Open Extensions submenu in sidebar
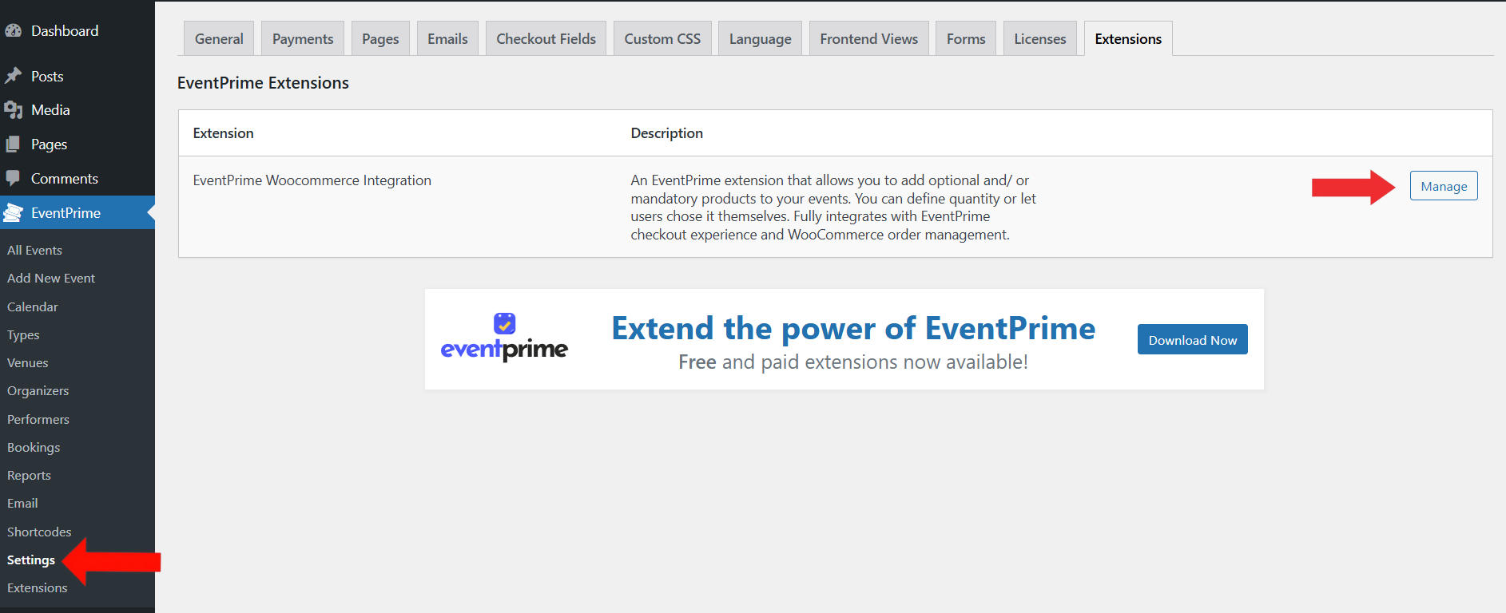Screen dimensions: 1506x613 click(38, 587)
